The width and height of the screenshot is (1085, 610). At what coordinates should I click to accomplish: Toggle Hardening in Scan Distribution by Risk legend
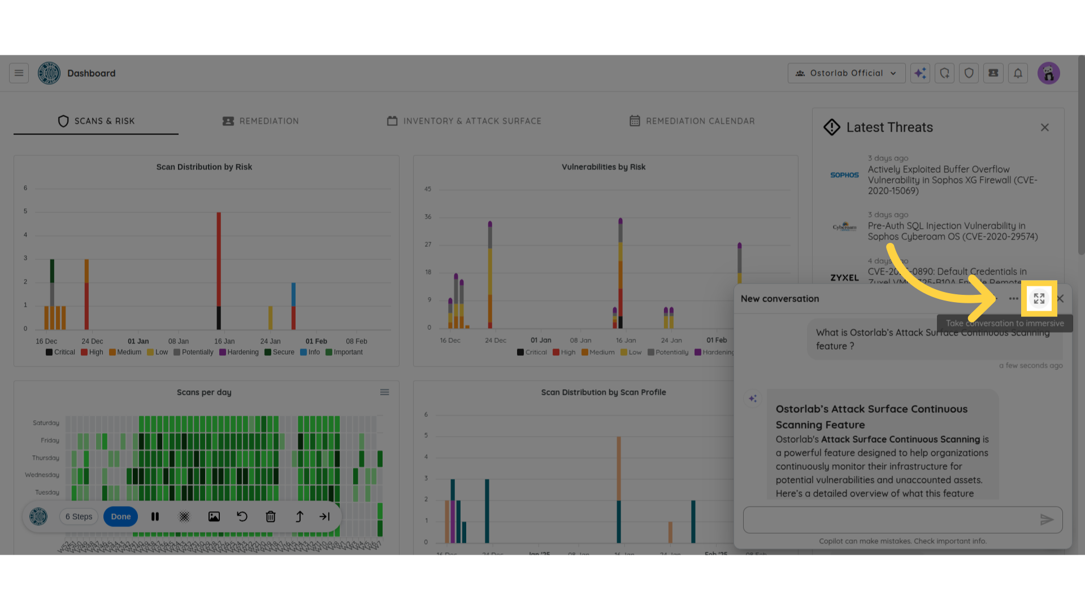pyautogui.click(x=239, y=352)
